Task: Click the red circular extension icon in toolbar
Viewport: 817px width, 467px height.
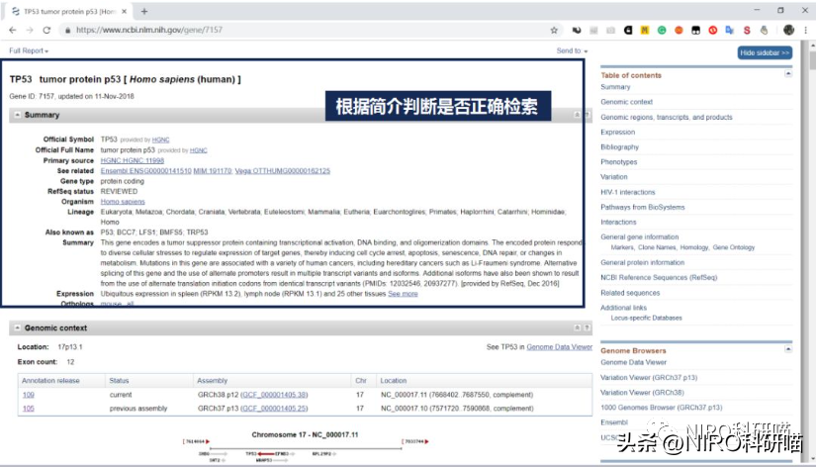Action: point(712,30)
